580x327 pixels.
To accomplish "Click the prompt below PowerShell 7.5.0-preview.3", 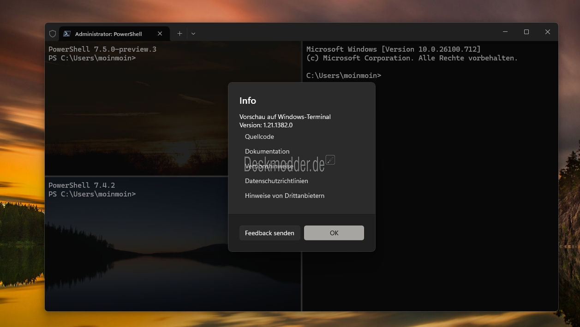I will point(92,58).
